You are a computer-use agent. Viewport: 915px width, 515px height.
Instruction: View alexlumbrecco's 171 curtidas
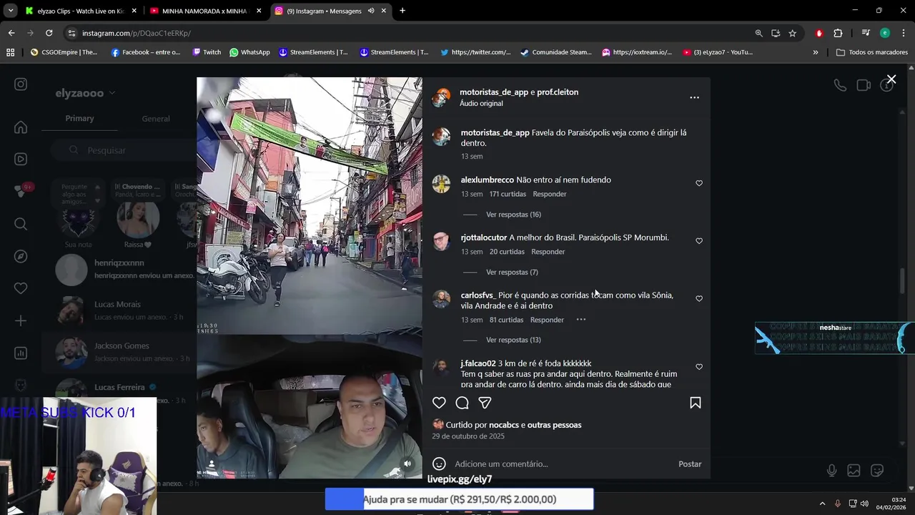tap(508, 195)
